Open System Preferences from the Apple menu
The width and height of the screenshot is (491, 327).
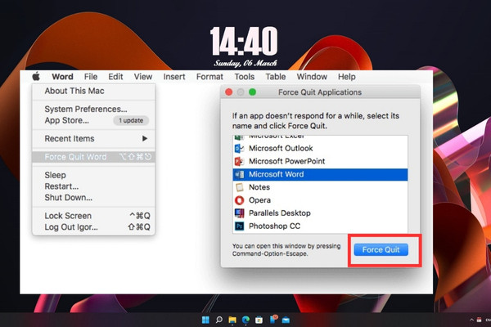pyautogui.click(x=93, y=110)
